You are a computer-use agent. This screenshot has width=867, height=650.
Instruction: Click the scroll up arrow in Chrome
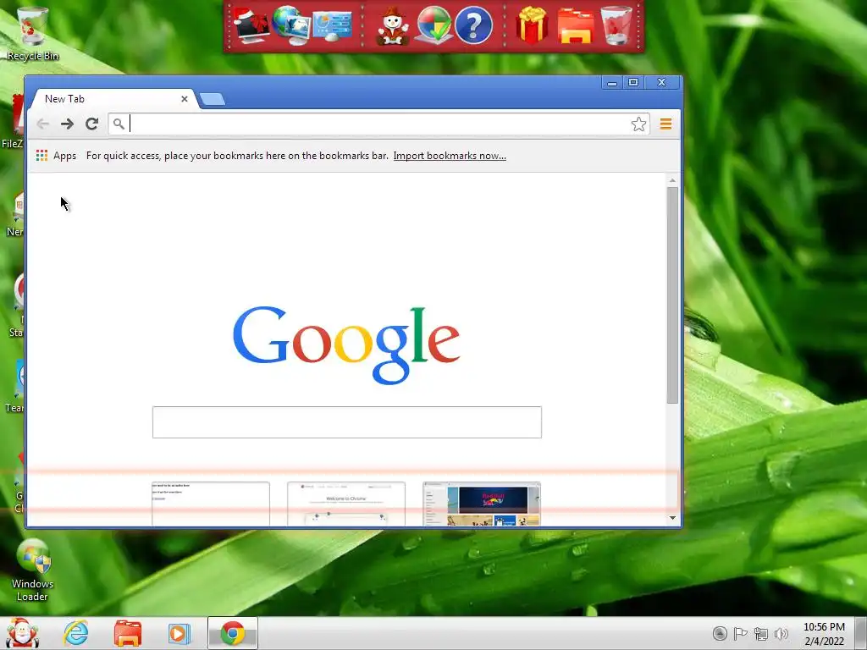tap(672, 181)
